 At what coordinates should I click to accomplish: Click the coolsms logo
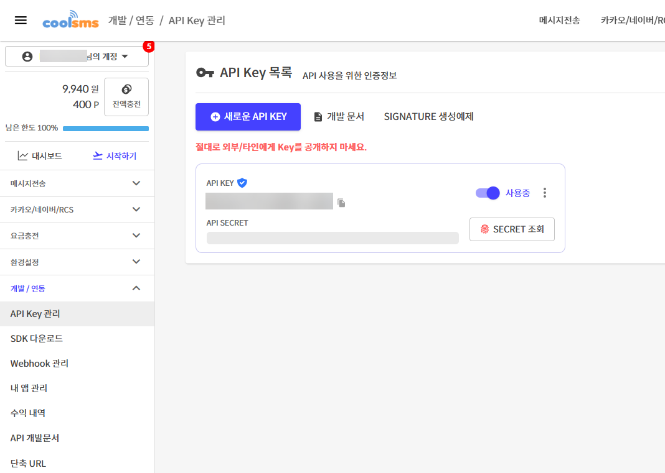[70, 20]
